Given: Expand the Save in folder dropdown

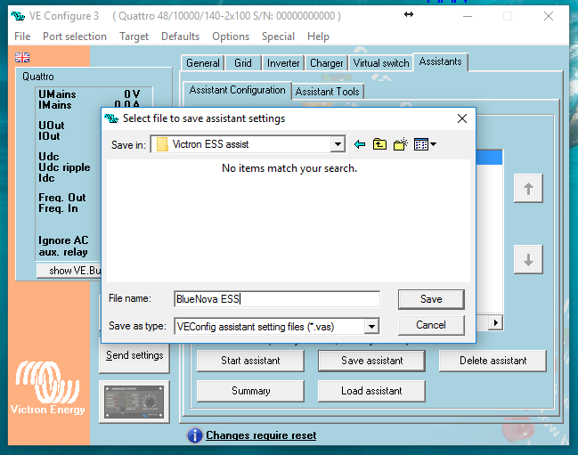Looking at the screenshot, I should [x=338, y=144].
